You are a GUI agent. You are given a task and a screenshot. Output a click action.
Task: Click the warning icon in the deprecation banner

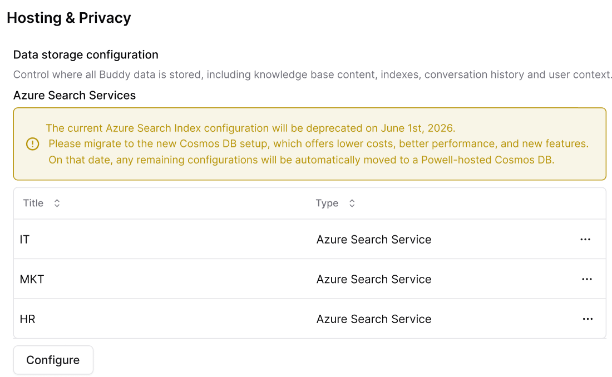click(x=32, y=144)
